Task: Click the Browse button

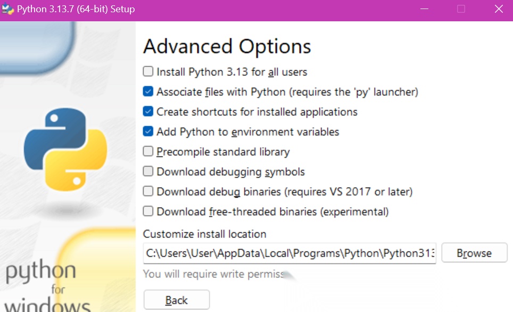Action: coord(474,253)
